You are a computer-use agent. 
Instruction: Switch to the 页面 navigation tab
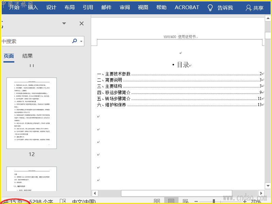pyautogui.click(x=9, y=56)
